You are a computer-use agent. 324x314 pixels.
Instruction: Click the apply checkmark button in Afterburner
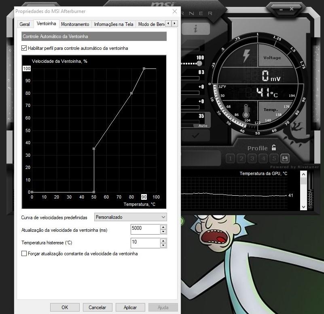point(195,136)
